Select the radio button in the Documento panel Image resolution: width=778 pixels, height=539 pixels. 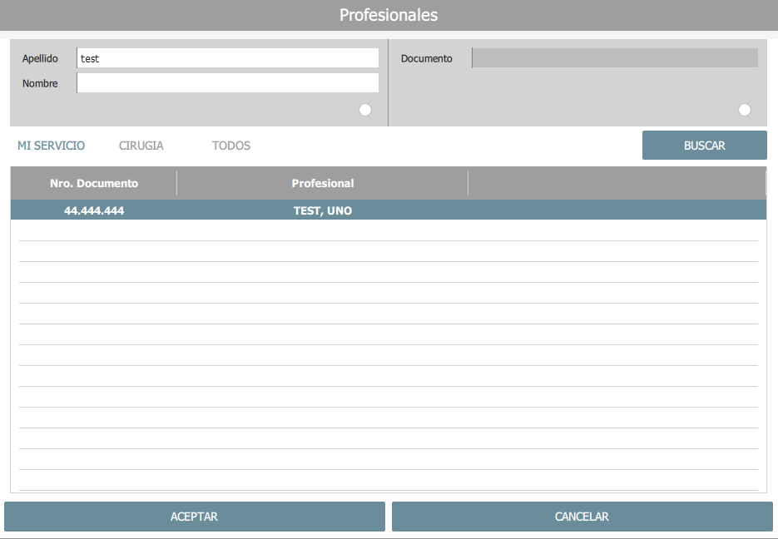click(744, 110)
